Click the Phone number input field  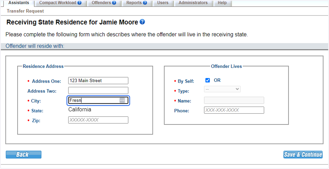pos(234,110)
